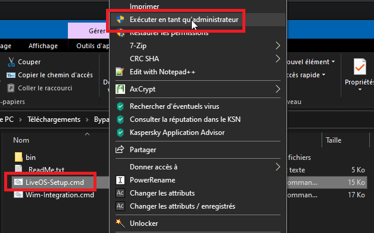Viewport: 374px width, 233px height.
Task: Click Kaspersky shield next to Rechercher d'éventuels virus
Action: 120,106
